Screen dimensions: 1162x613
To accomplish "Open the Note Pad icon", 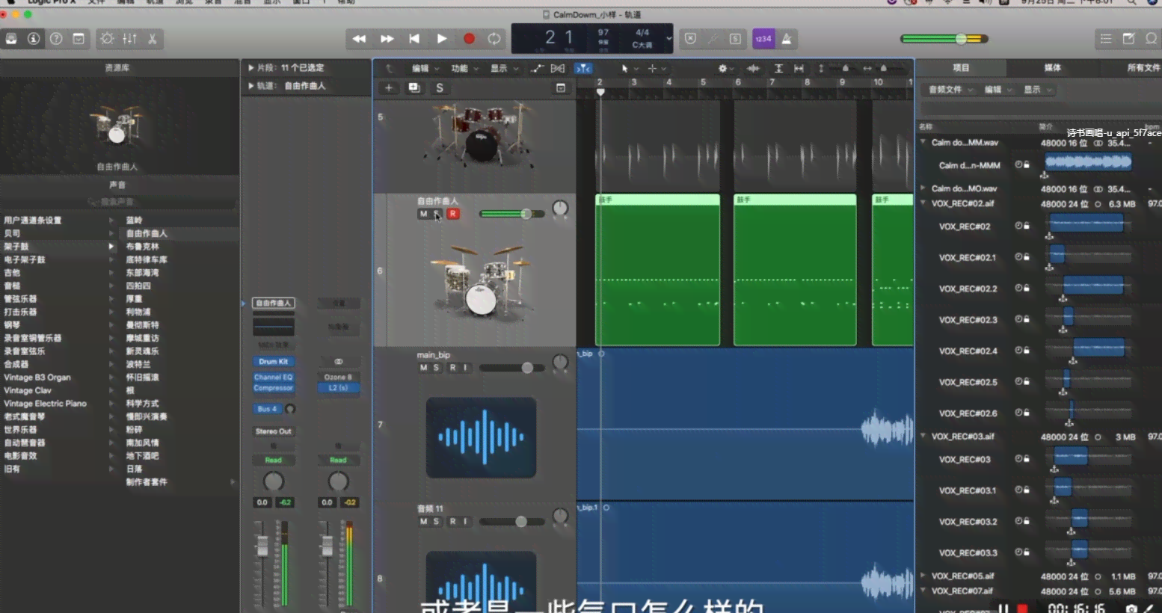I will (1128, 39).
